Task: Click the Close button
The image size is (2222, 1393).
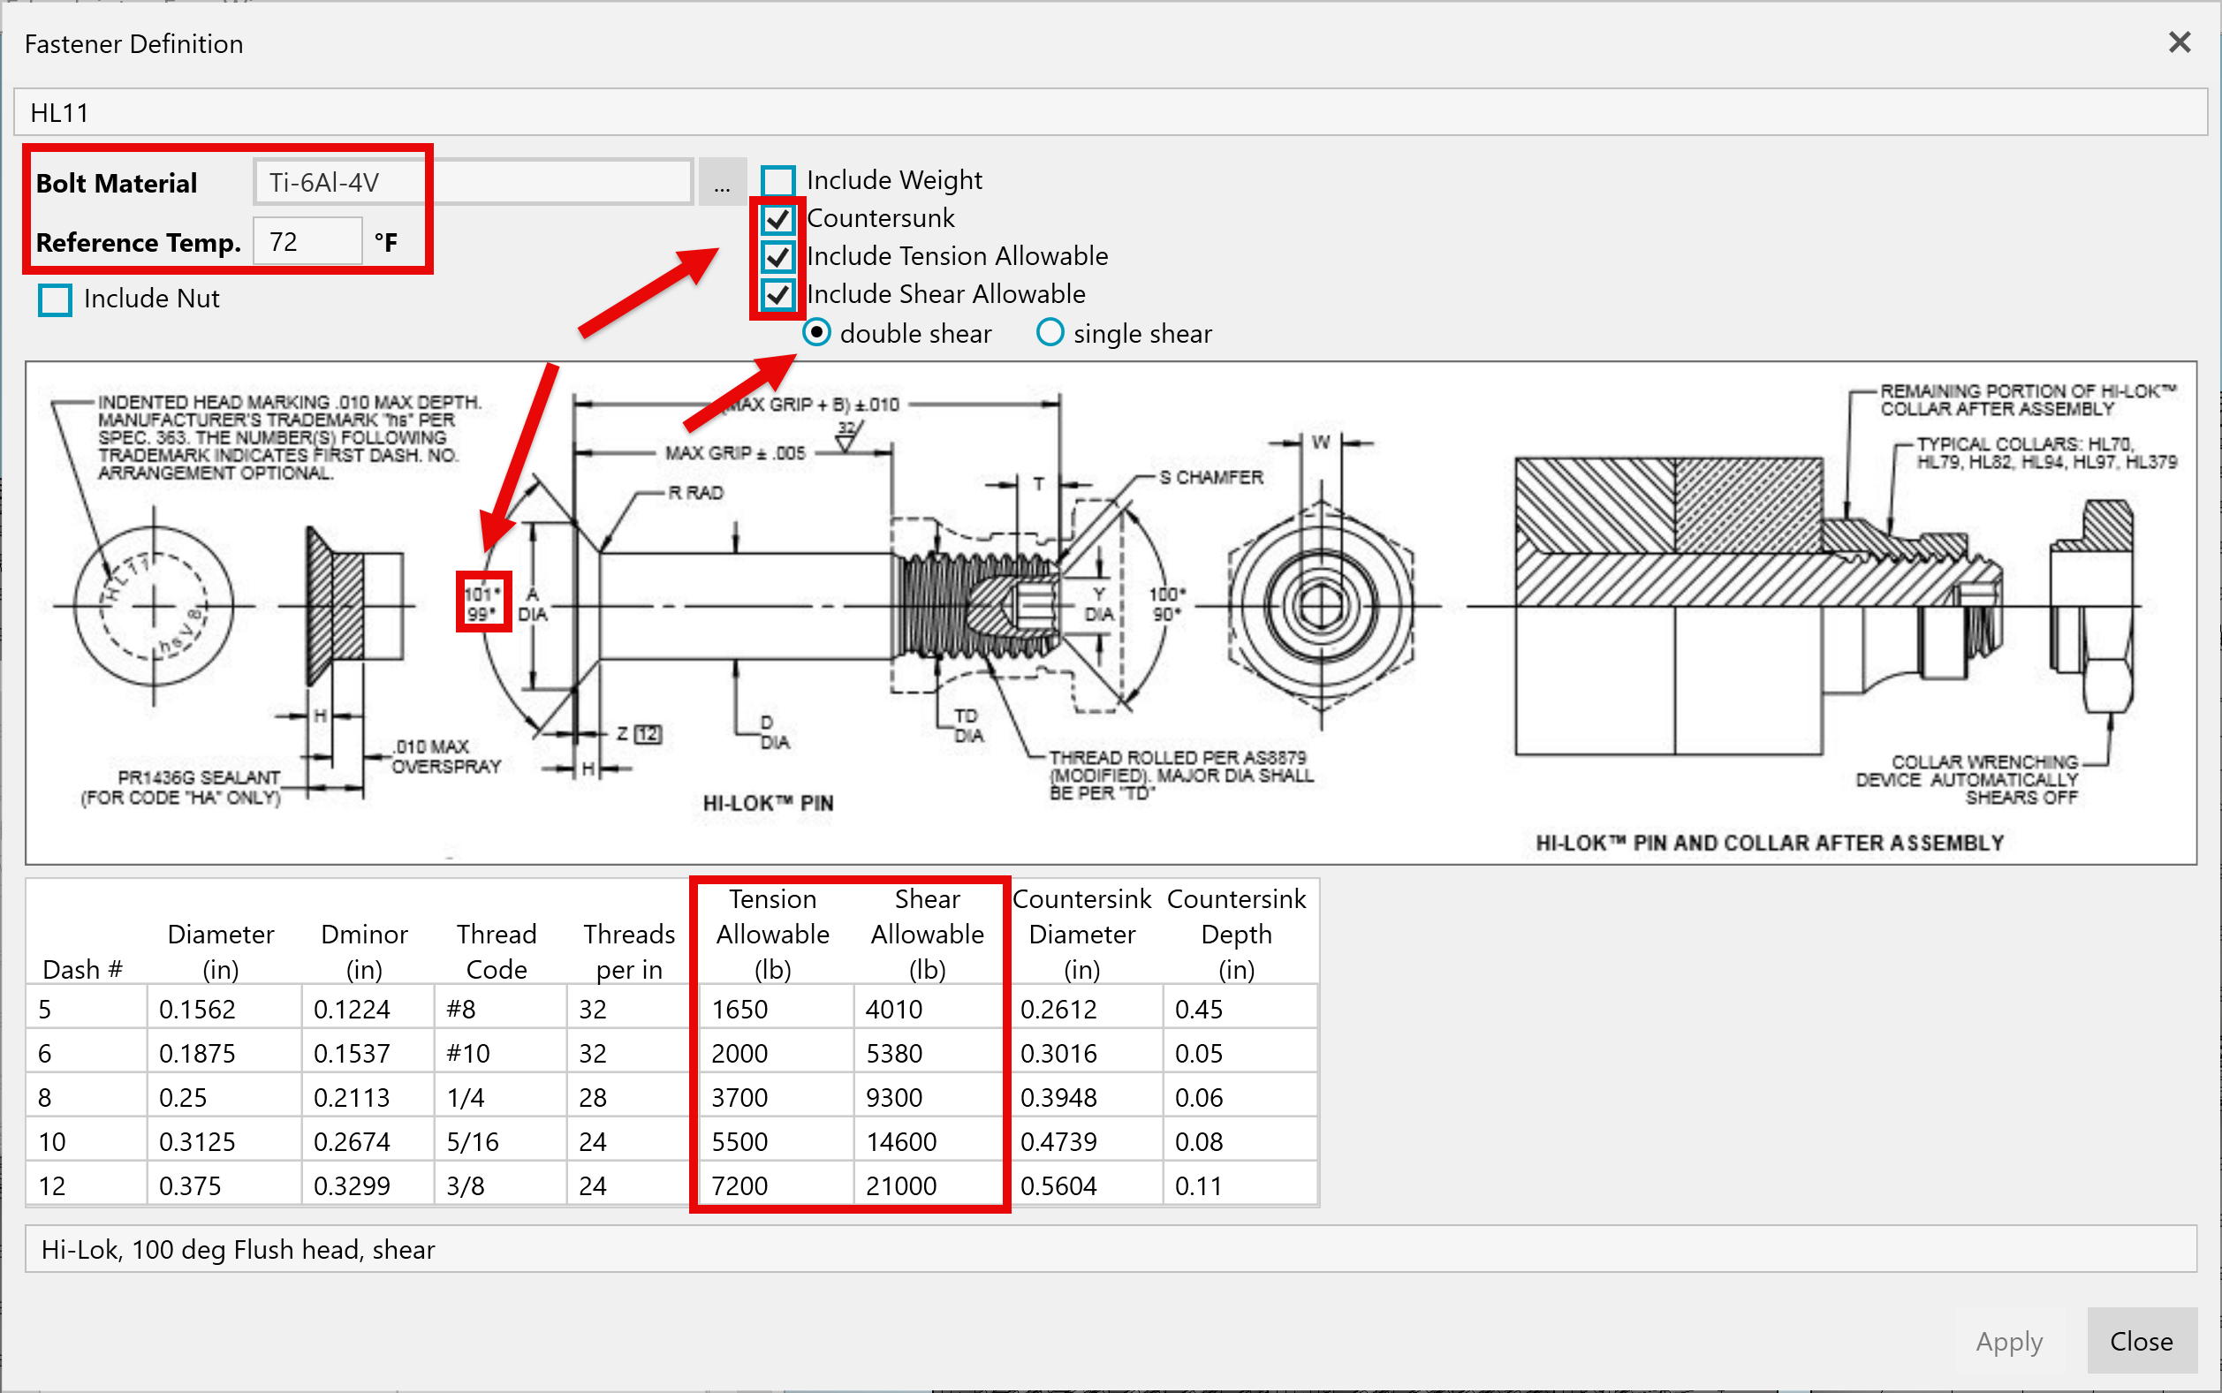Action: click(2142, 1341)
